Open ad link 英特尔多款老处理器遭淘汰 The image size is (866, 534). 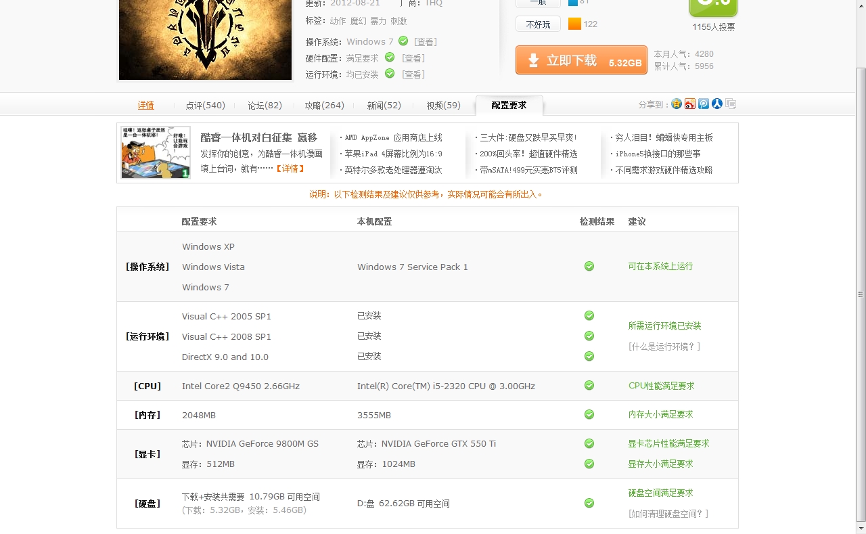pyautogui.click(x=393, y=171)
